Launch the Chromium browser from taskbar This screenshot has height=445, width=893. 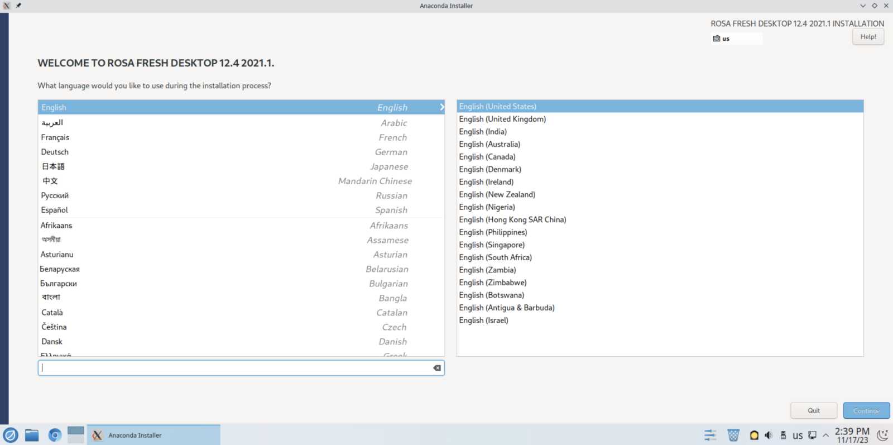pyautogui.click(x=55, y=435)
